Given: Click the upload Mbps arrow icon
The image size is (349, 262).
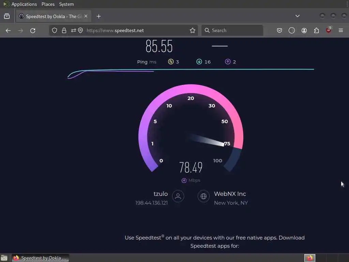Looking at the screenshot, I should tap(184, 180).
